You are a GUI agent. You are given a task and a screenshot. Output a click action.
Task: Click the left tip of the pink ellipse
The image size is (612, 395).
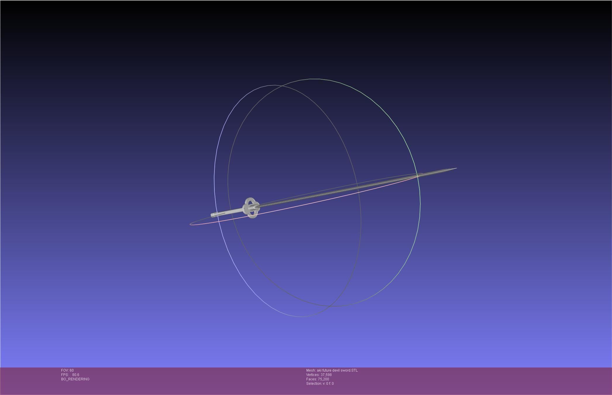coord(190,224)
